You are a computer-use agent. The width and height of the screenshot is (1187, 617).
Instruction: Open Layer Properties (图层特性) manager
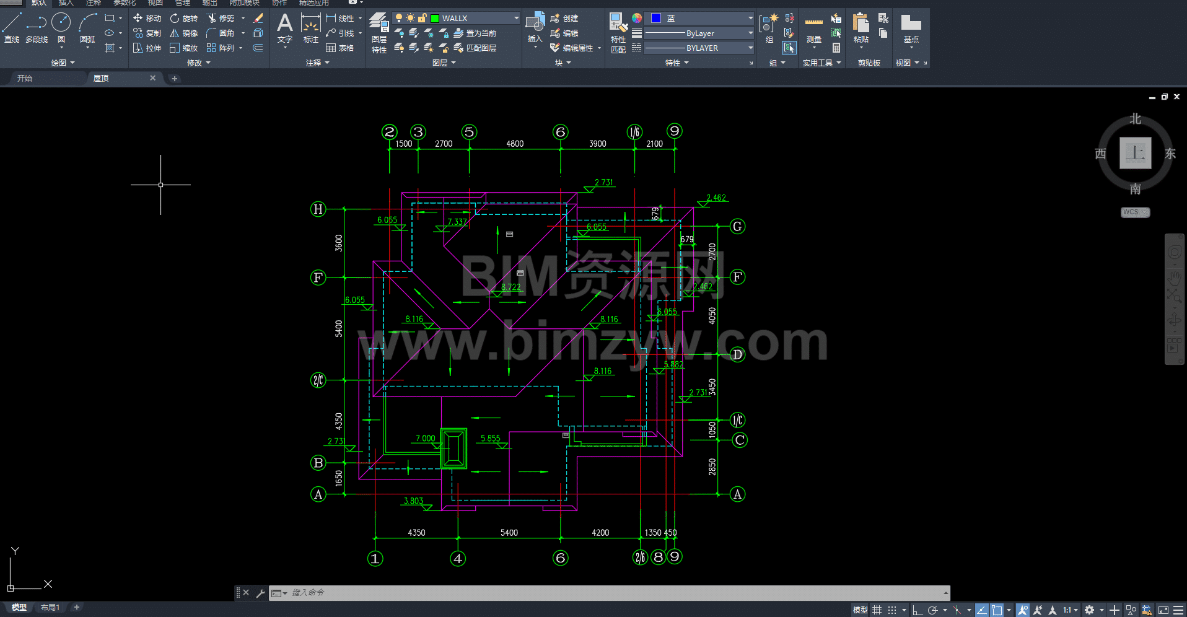pyautogui.click(x=379, y=33)
